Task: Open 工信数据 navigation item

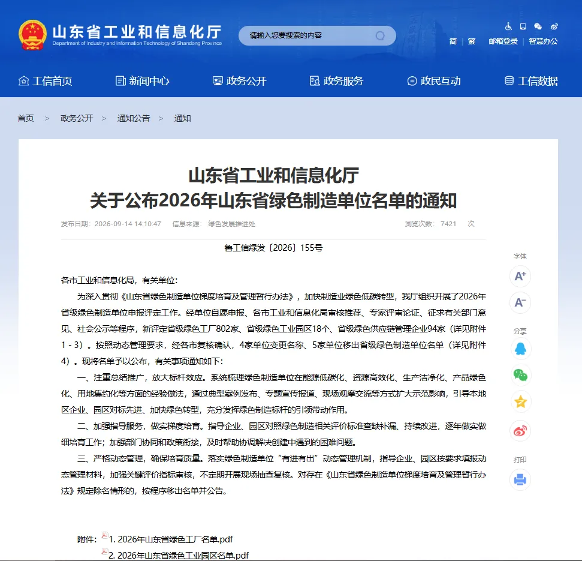Action: click(x=531, y=81)
